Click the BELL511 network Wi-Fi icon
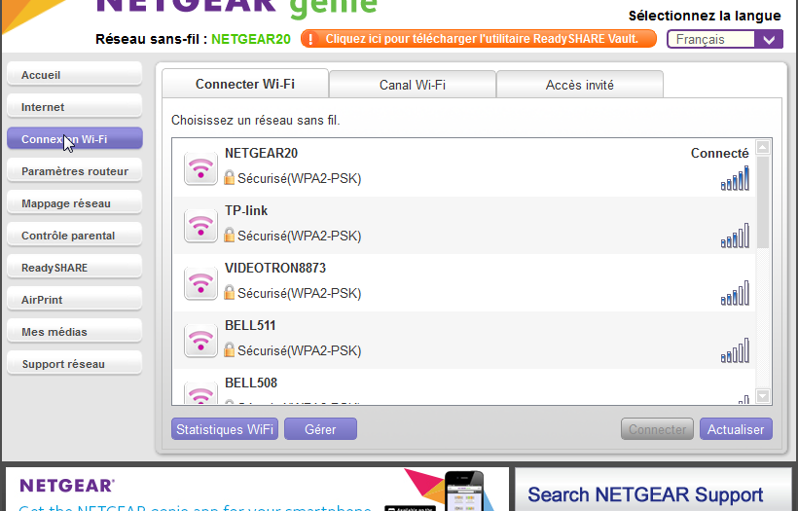Screen dimensions: 798x511 [x=200, y=341]
